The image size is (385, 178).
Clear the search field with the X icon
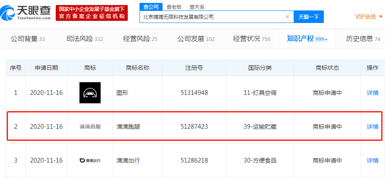[x=287, y=17]
